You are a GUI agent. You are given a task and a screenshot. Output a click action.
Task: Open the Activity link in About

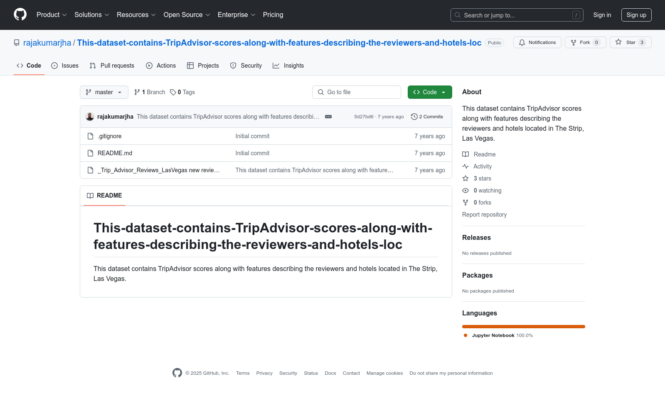[477, 166]
